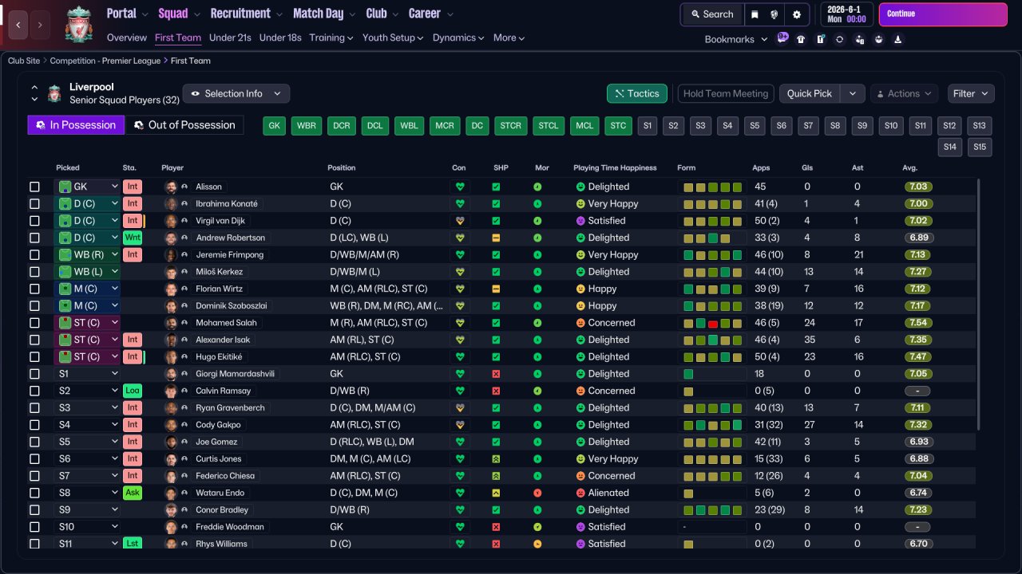Screen dimensions: 1022x574
Task: Click the Liverpool crest in the top bar
Action: (x=78, y=24)
